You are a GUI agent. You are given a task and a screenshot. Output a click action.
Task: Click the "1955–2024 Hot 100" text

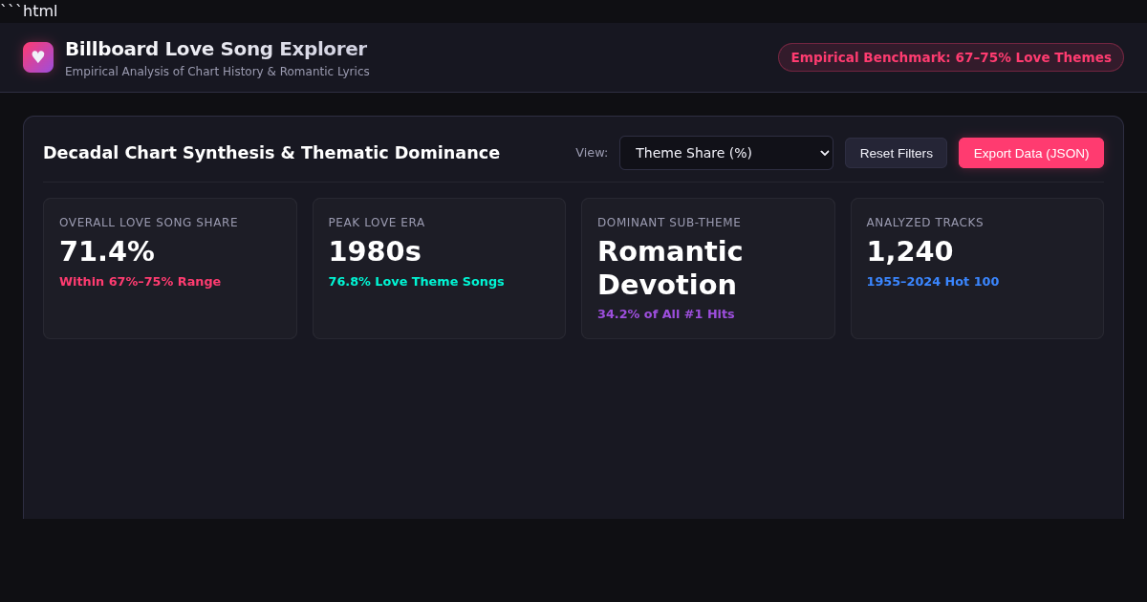(933, 282)
